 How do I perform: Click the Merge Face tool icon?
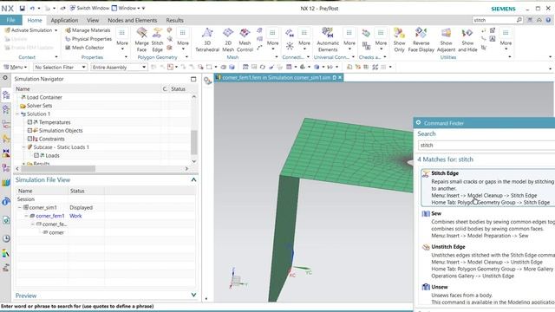[141, 33]
